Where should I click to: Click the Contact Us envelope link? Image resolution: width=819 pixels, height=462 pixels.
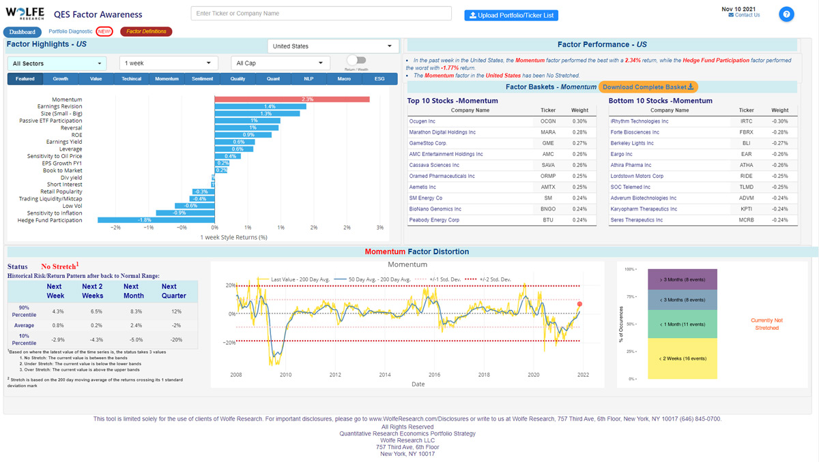tap(744, 15)
